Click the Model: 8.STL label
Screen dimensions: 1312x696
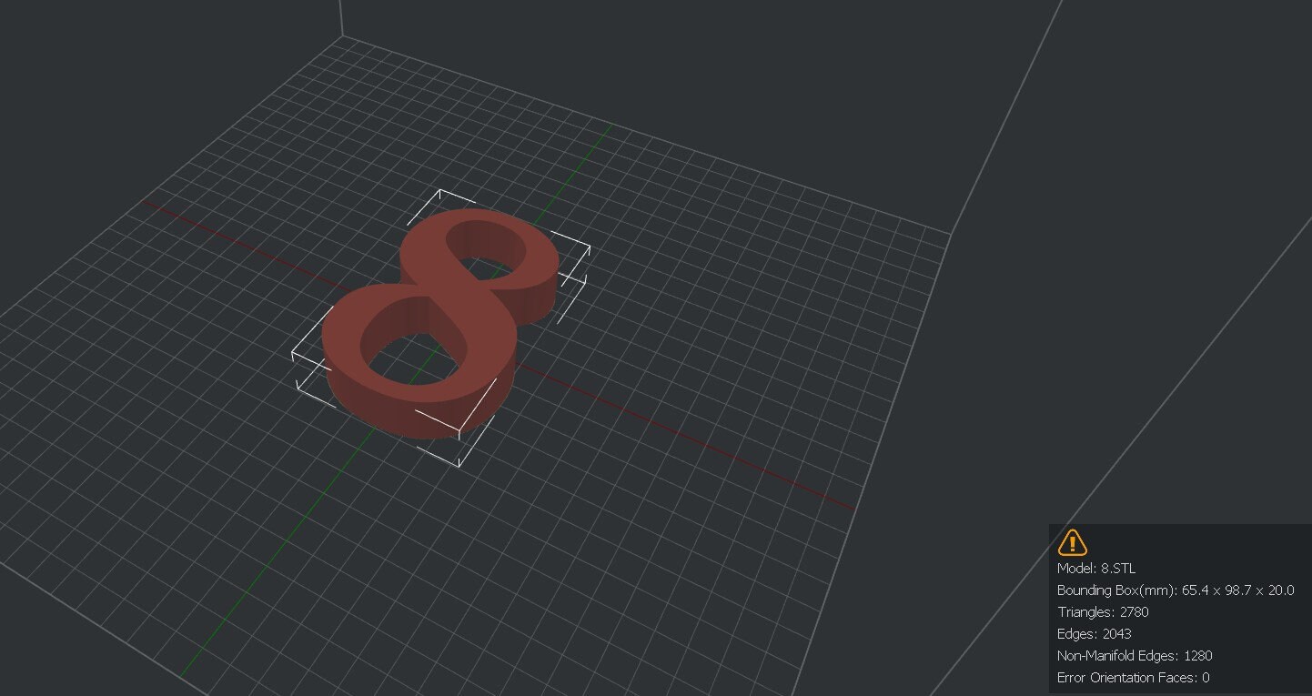(1096, 568)
